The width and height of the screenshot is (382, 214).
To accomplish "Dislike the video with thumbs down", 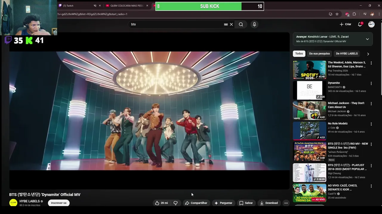I will tap(175, 203).
